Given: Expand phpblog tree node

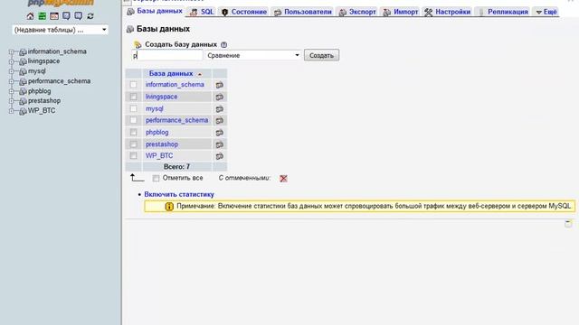Looking at the screenshot, I should coord(11,91).
